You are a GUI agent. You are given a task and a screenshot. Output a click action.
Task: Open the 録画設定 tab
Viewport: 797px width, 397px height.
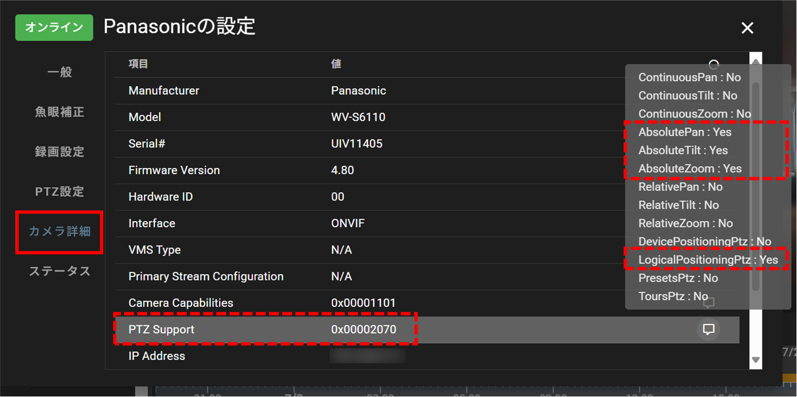click(x=59, y=152)
